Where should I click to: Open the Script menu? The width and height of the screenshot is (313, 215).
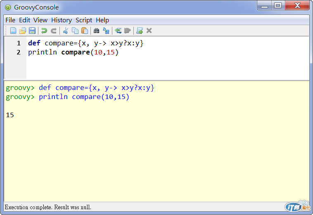click(x=84, y=20)
